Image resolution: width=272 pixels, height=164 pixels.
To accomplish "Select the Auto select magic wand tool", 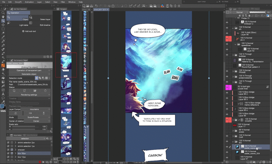I will [x=3, y=33].
